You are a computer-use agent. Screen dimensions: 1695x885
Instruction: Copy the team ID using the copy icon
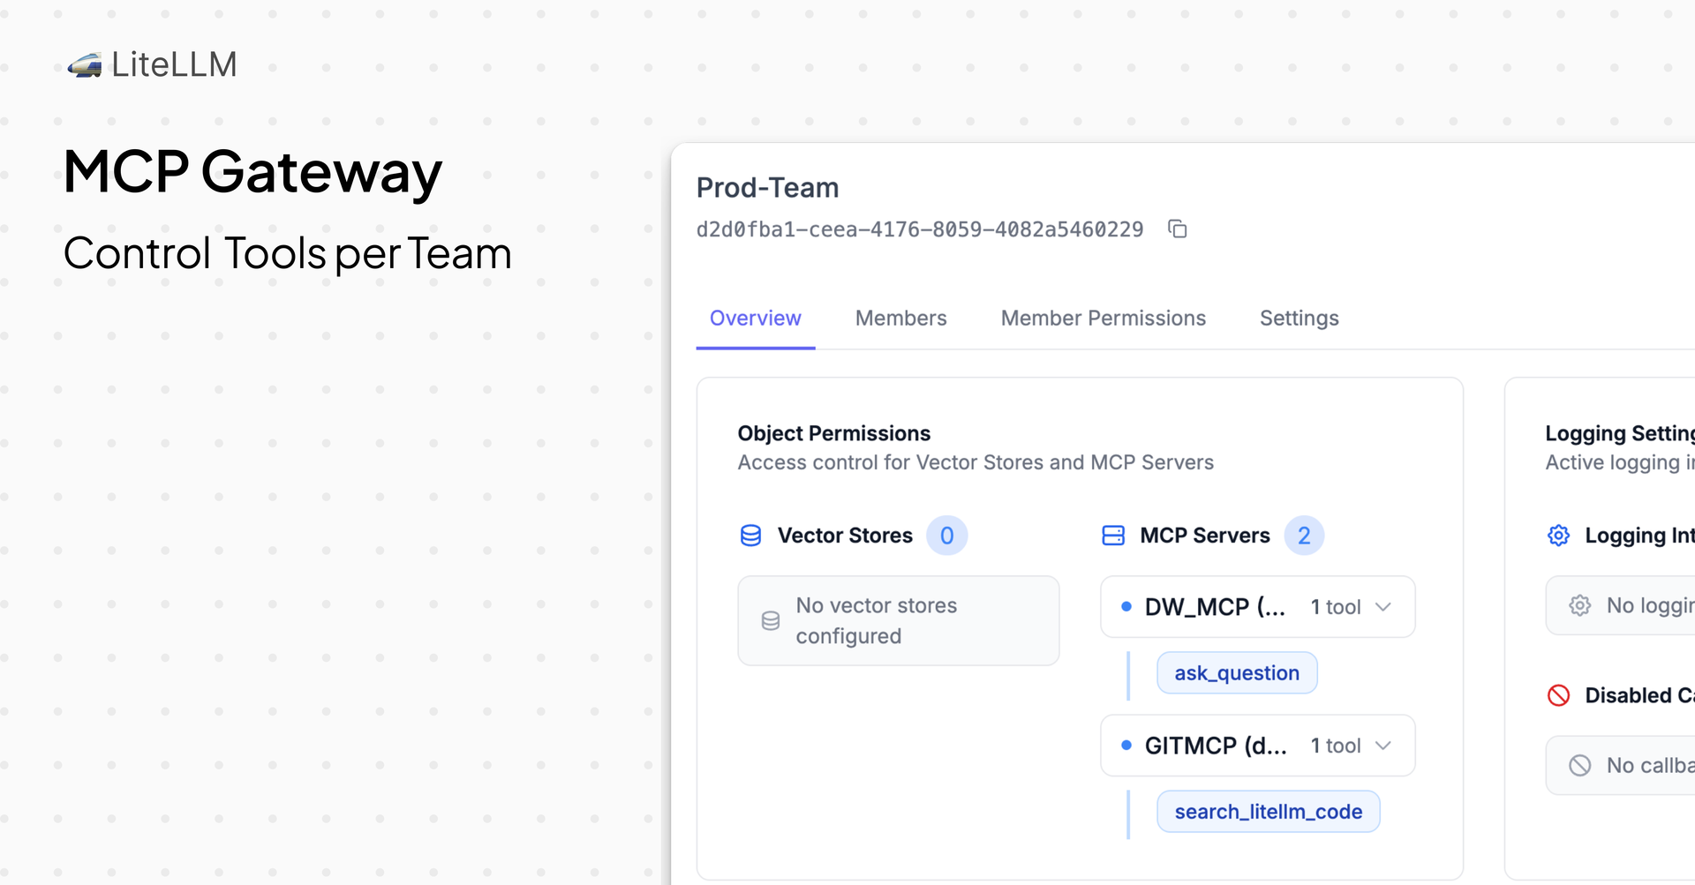1177,229
